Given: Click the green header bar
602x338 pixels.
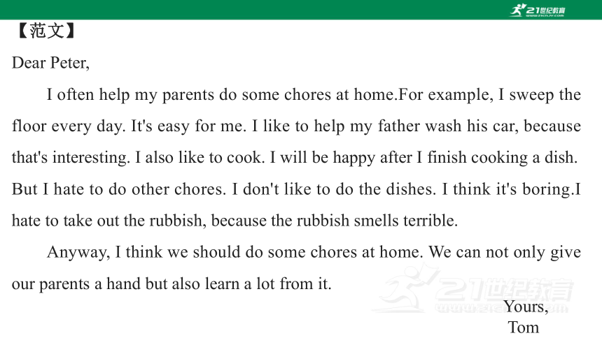Looking at the screenshot, I should coord(301,10).
